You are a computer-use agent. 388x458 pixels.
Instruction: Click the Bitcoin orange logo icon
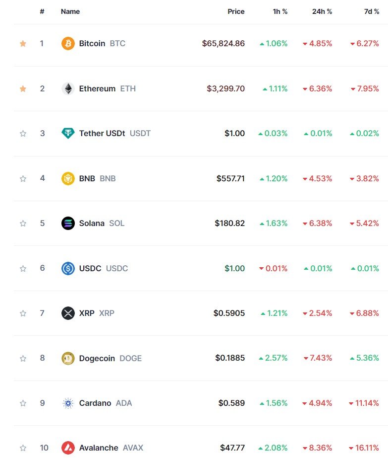click(68, 44)
